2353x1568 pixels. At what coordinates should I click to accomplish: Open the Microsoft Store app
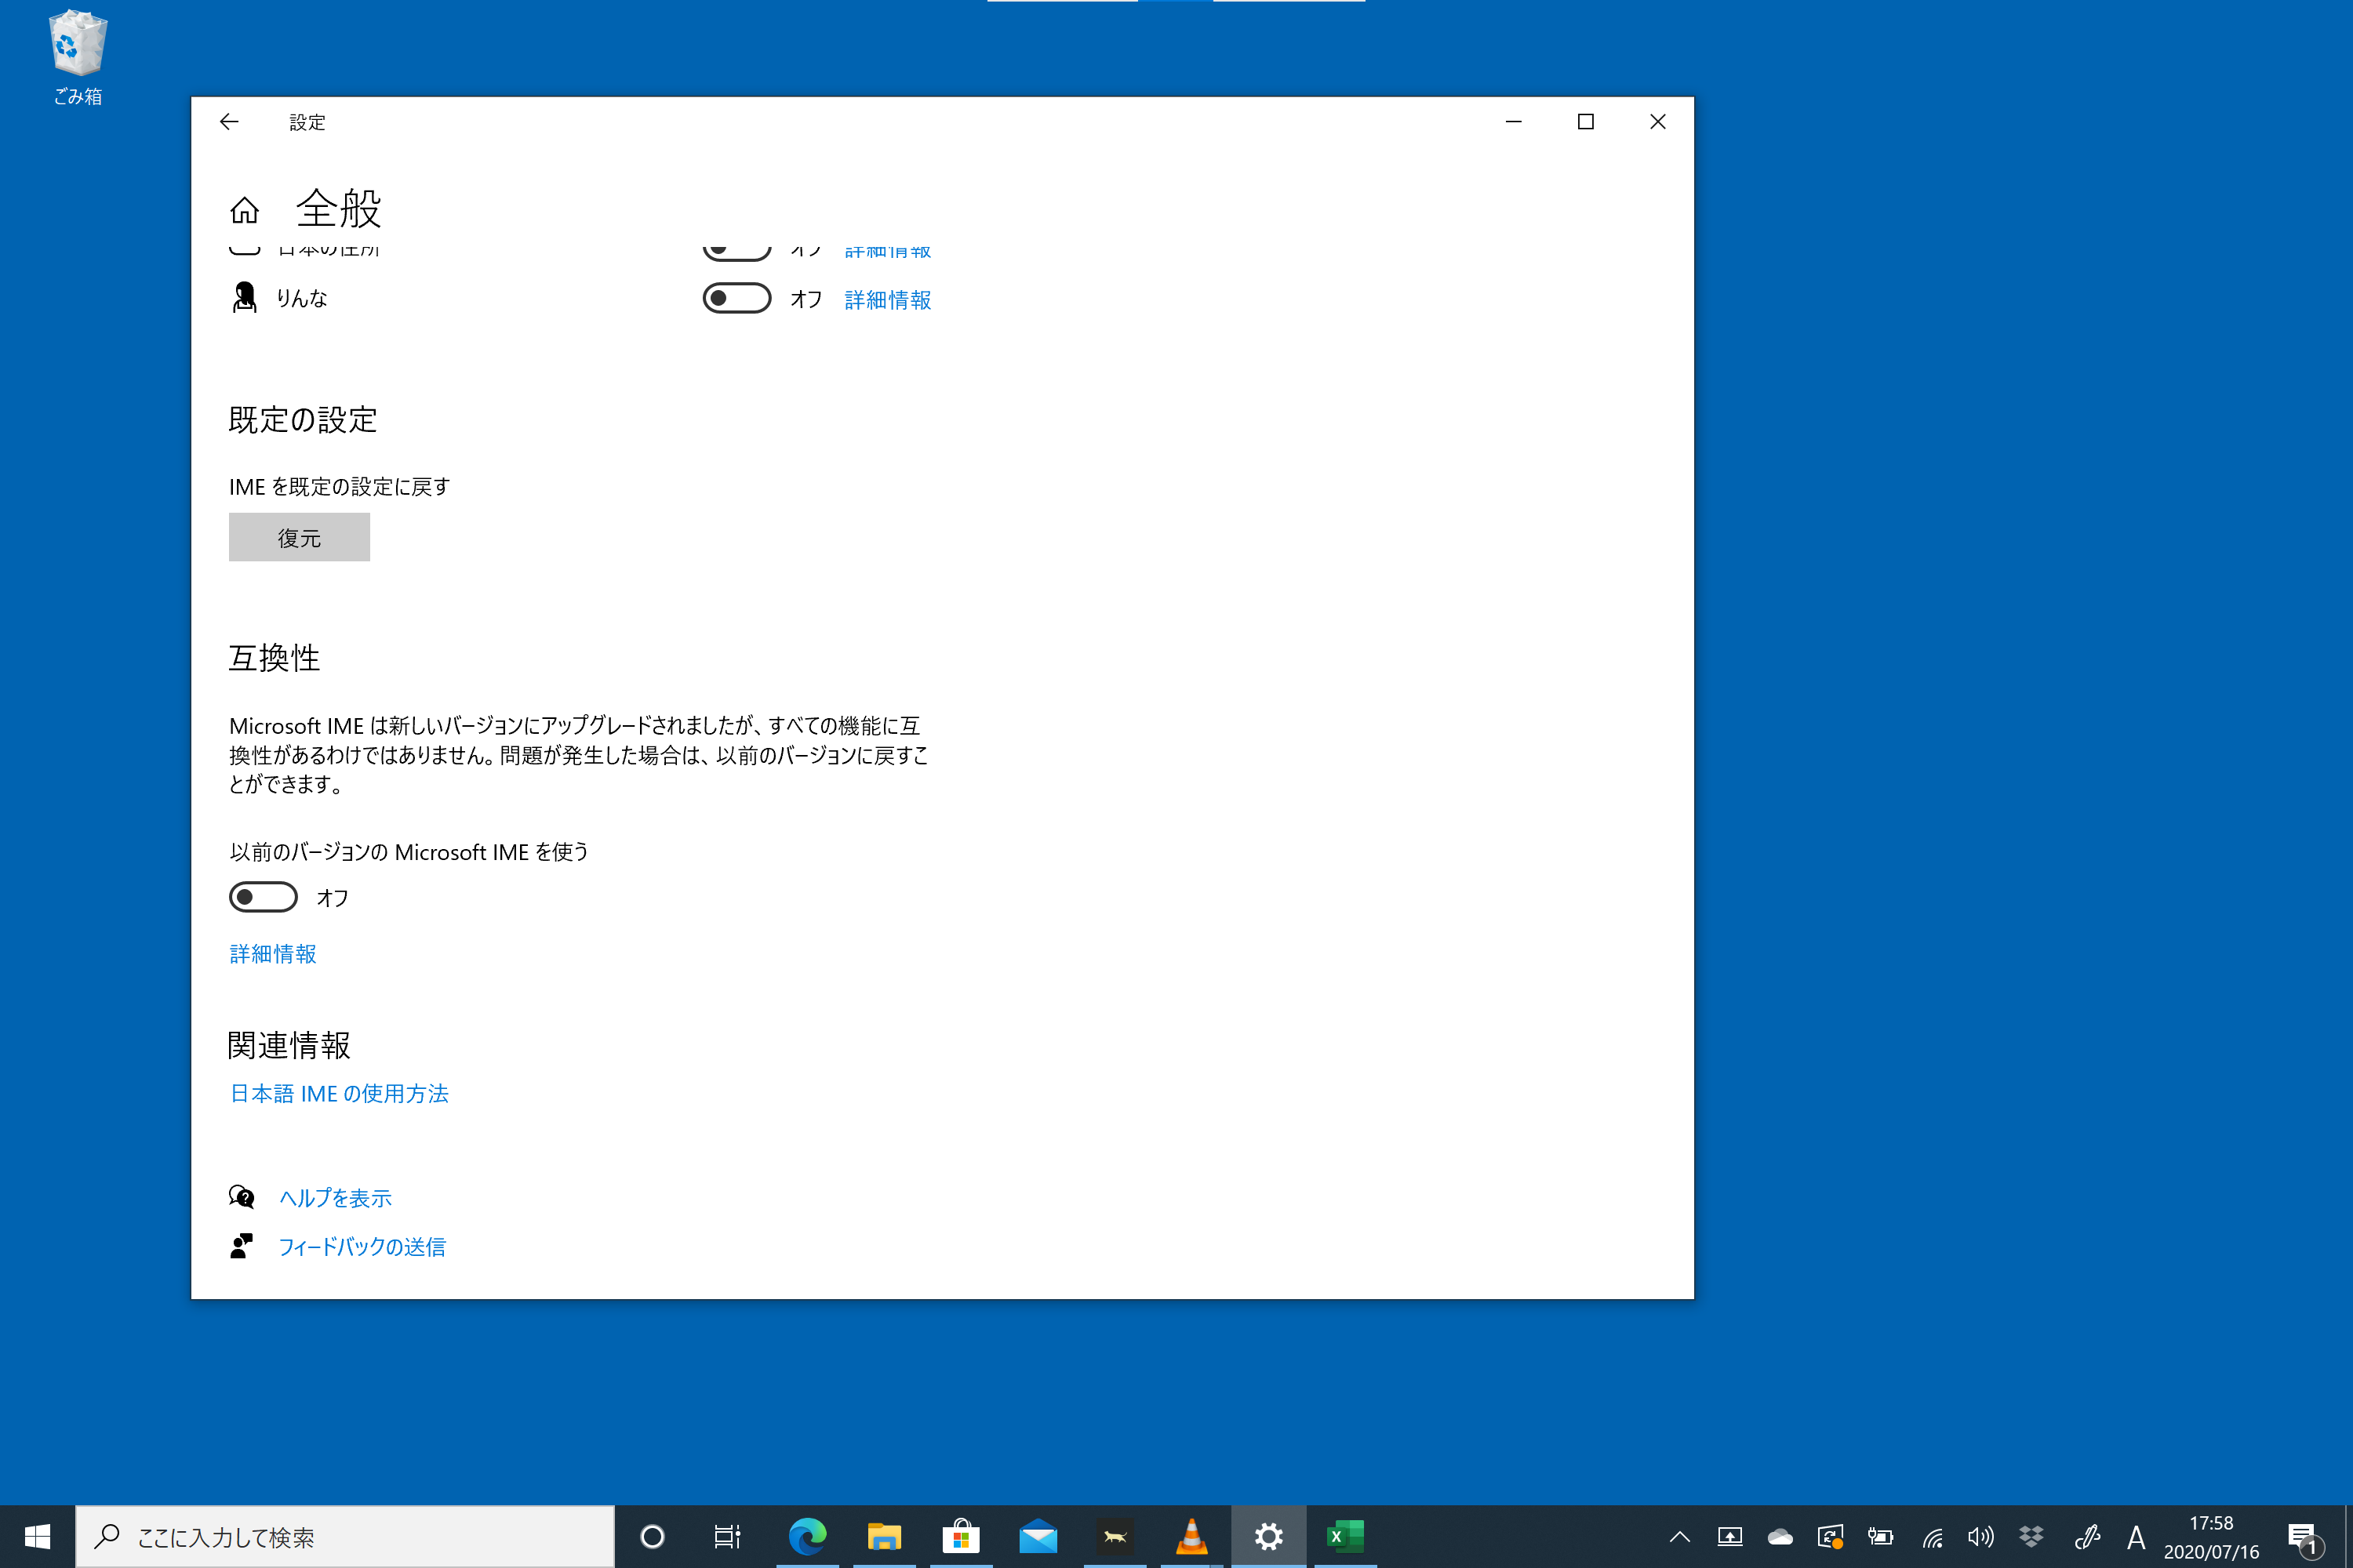coord(962,1537)
